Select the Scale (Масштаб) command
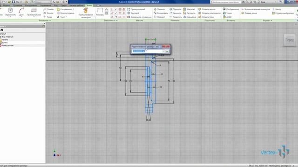298x167 pixels. (189, 9)
